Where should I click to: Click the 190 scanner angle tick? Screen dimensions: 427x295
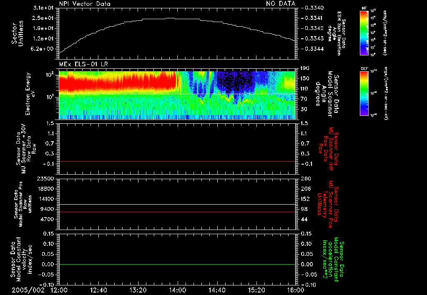pyautogui.click(x=305, y=68)
